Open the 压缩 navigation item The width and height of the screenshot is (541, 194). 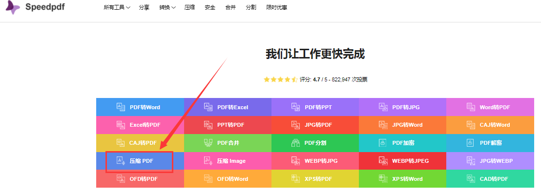click(x=190, y=7)
